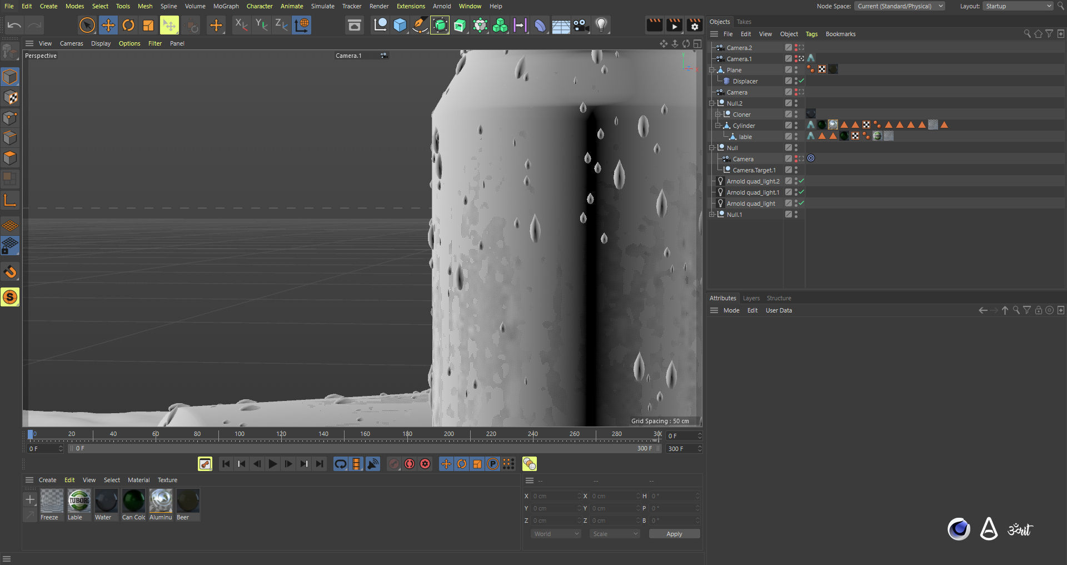Select the Move tool in top toolbar
Image resolution: width=1067 pixels, height=565 pixels.
point(108,25)
